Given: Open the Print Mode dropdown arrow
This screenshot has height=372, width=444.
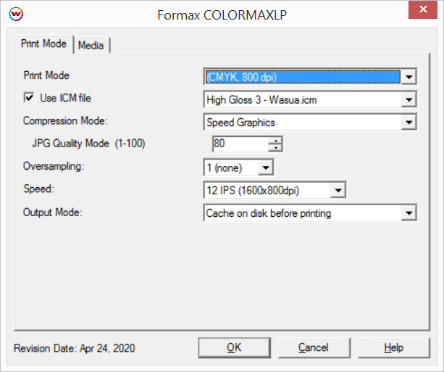Looking at the screenshot, I should click(409, 76).
